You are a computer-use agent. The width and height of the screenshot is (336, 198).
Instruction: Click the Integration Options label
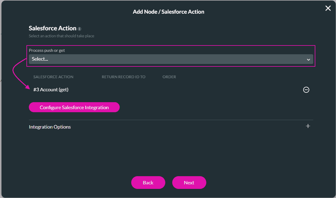50,127
